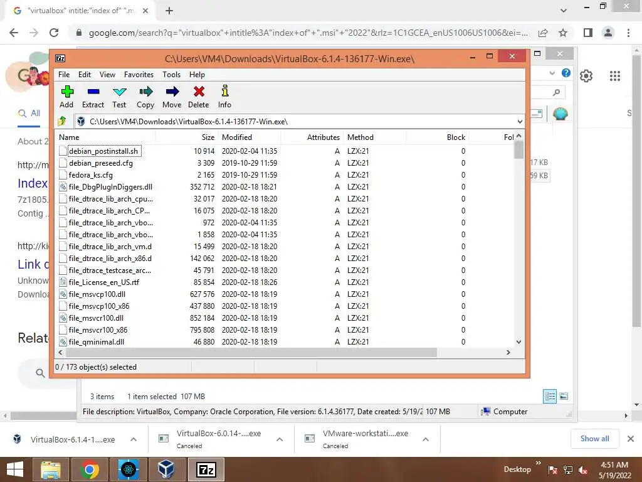Screen dimensions: 642x482
Task: Click the 7z icon in title bar
Action: click(x=60, y=58)
